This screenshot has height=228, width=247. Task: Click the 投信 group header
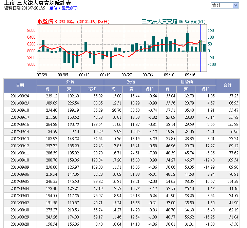[131, 82]
